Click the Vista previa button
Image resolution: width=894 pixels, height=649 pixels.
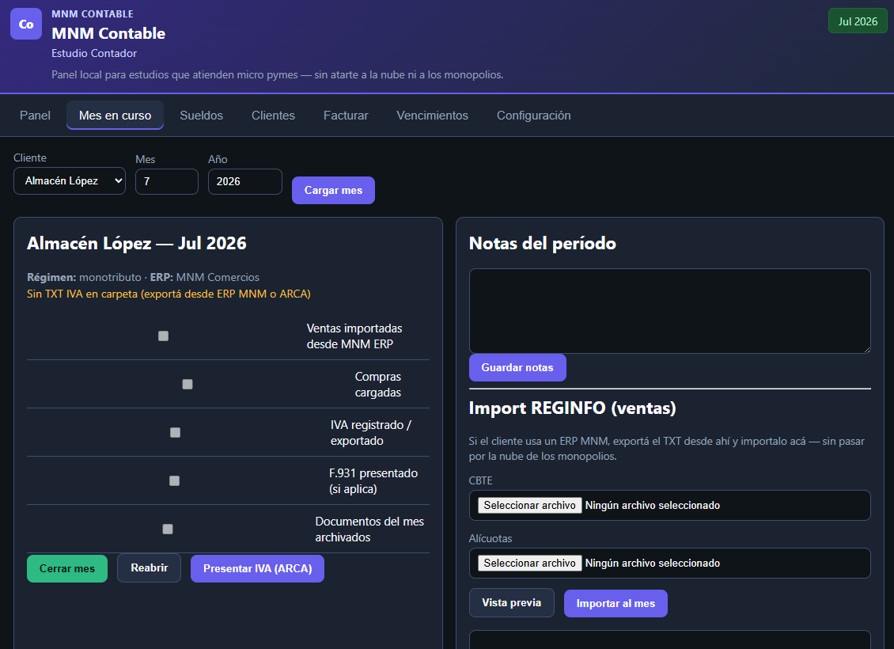click(511, 603)
